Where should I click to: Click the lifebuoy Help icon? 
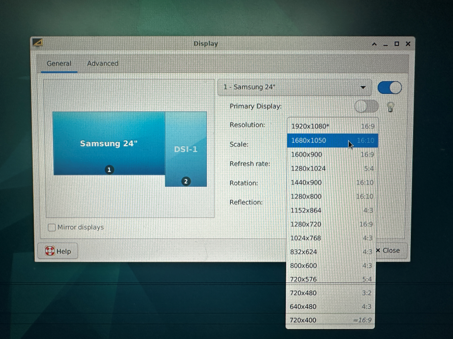coord(50,251)
